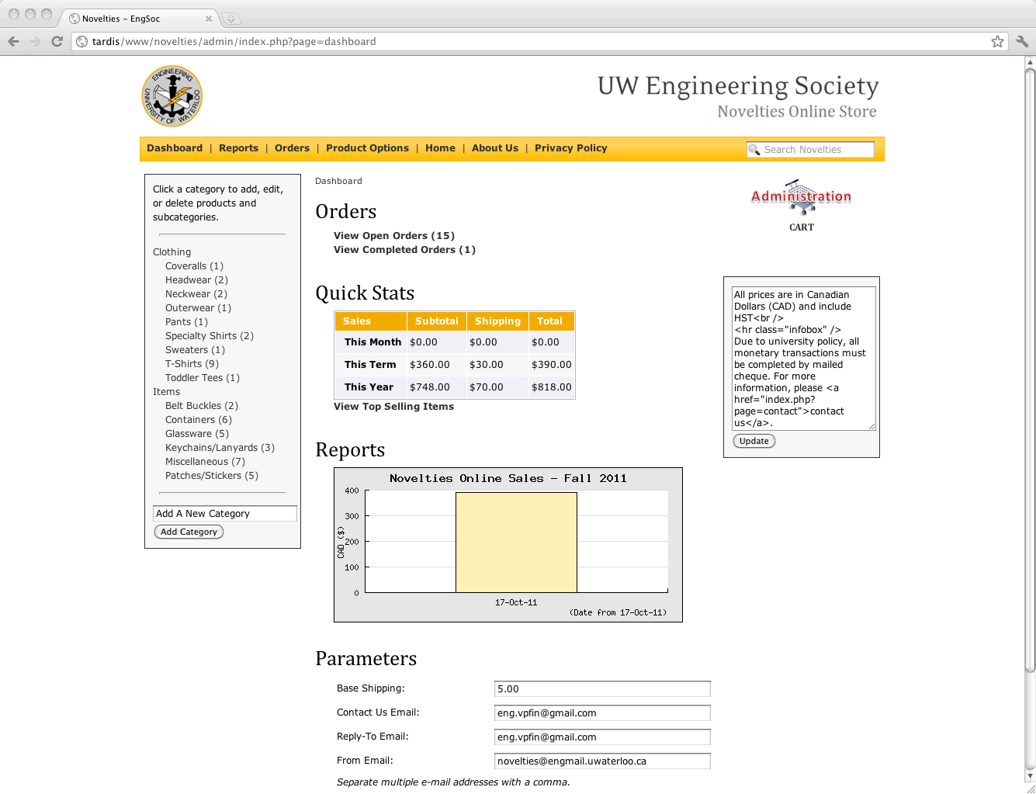Open the Product Options menu item

point(367,148)
